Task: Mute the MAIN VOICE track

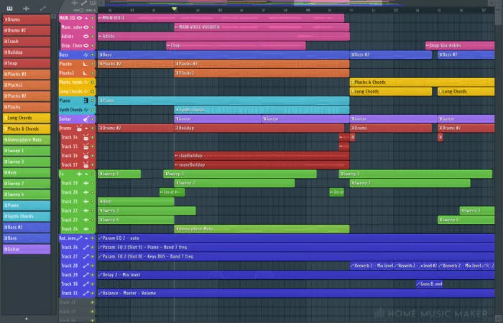Action: coord(93,18)
